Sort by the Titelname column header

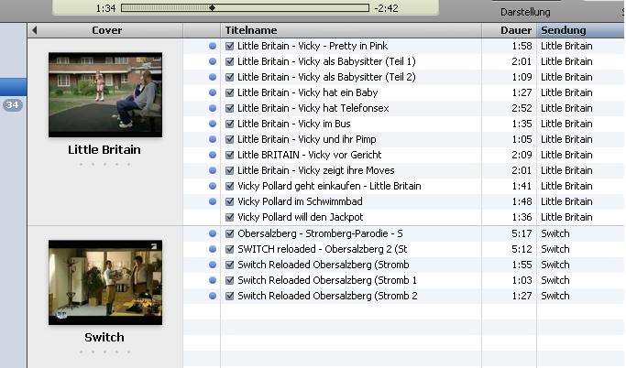(x=351, y=30)
